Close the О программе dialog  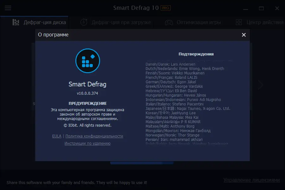244,35
